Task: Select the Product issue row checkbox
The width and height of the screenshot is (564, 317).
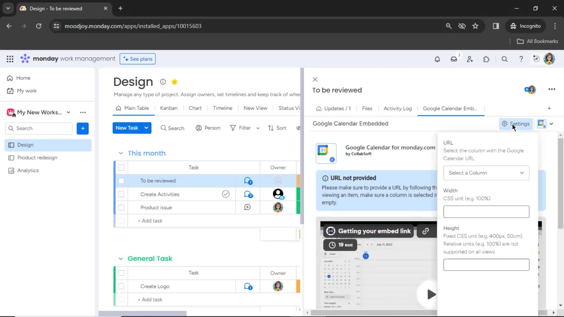Action: click(121, 208)
